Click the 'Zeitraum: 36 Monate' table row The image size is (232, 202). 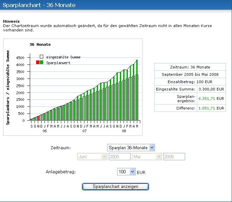pyautogui.click(x=190, y=67)
